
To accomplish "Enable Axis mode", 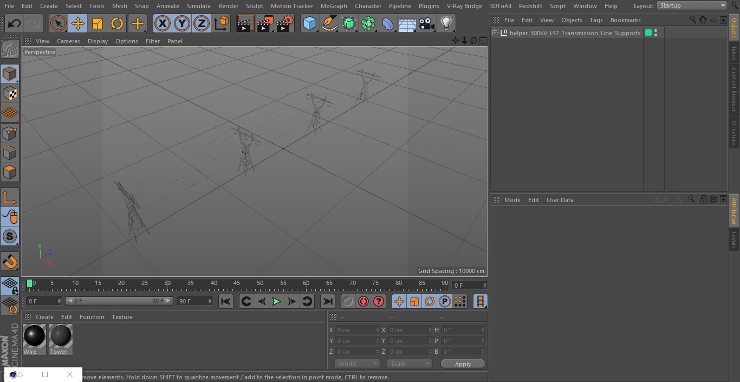I will (10, 197).
